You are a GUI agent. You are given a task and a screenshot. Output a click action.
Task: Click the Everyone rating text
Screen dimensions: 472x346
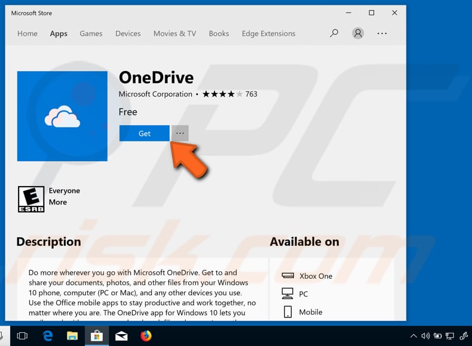click(x=65, y=190)
